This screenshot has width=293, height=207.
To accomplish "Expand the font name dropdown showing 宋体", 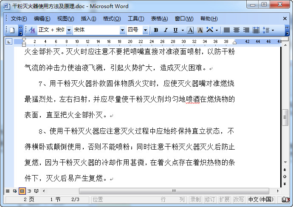I will click(122, 30).
